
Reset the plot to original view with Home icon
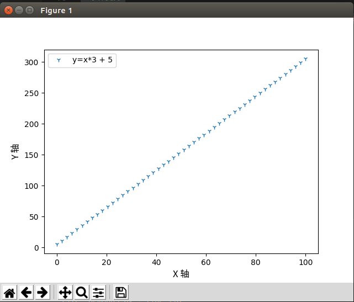10,293
